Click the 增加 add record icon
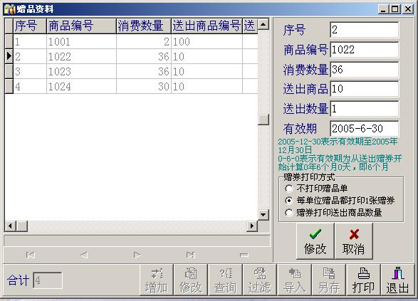The height and width of the screenshot is (301, 418). [157, 280]
